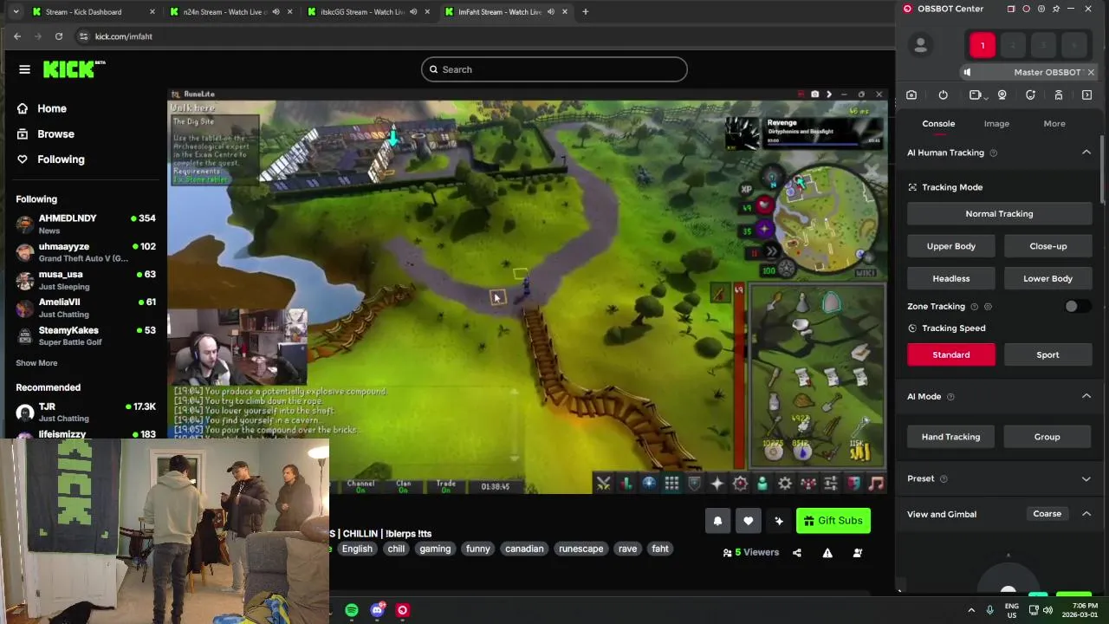This screenshot has height=624, width=1109.
Task: Show more followed channels
Action: click(36, 363)
